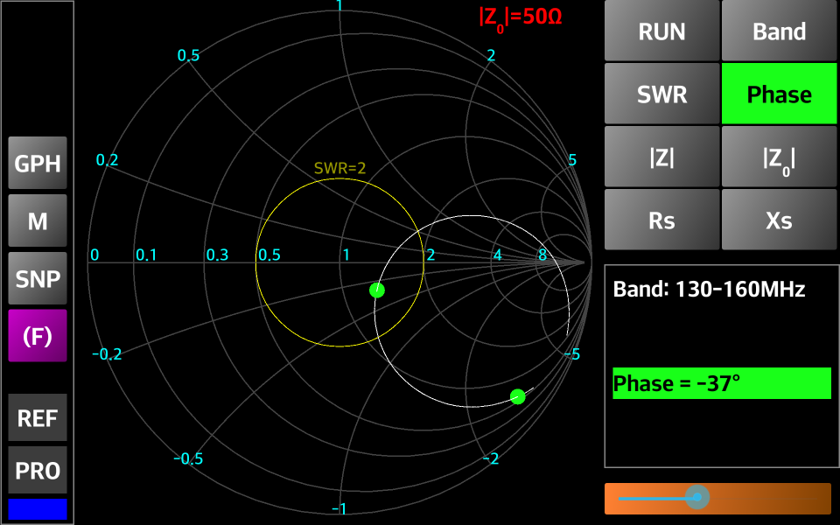Screen dimensions: 840x525
Task: Switch to GPH graph mode
Action: [x=38, y=163]
